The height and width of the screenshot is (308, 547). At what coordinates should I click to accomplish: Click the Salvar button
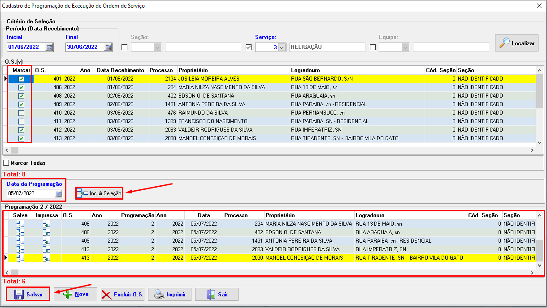pos(28,295)
